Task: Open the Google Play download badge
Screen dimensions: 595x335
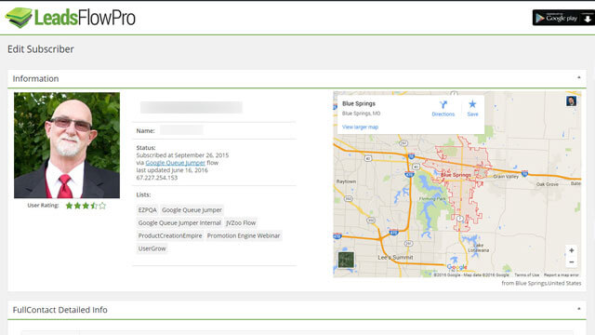Action: 563,18
